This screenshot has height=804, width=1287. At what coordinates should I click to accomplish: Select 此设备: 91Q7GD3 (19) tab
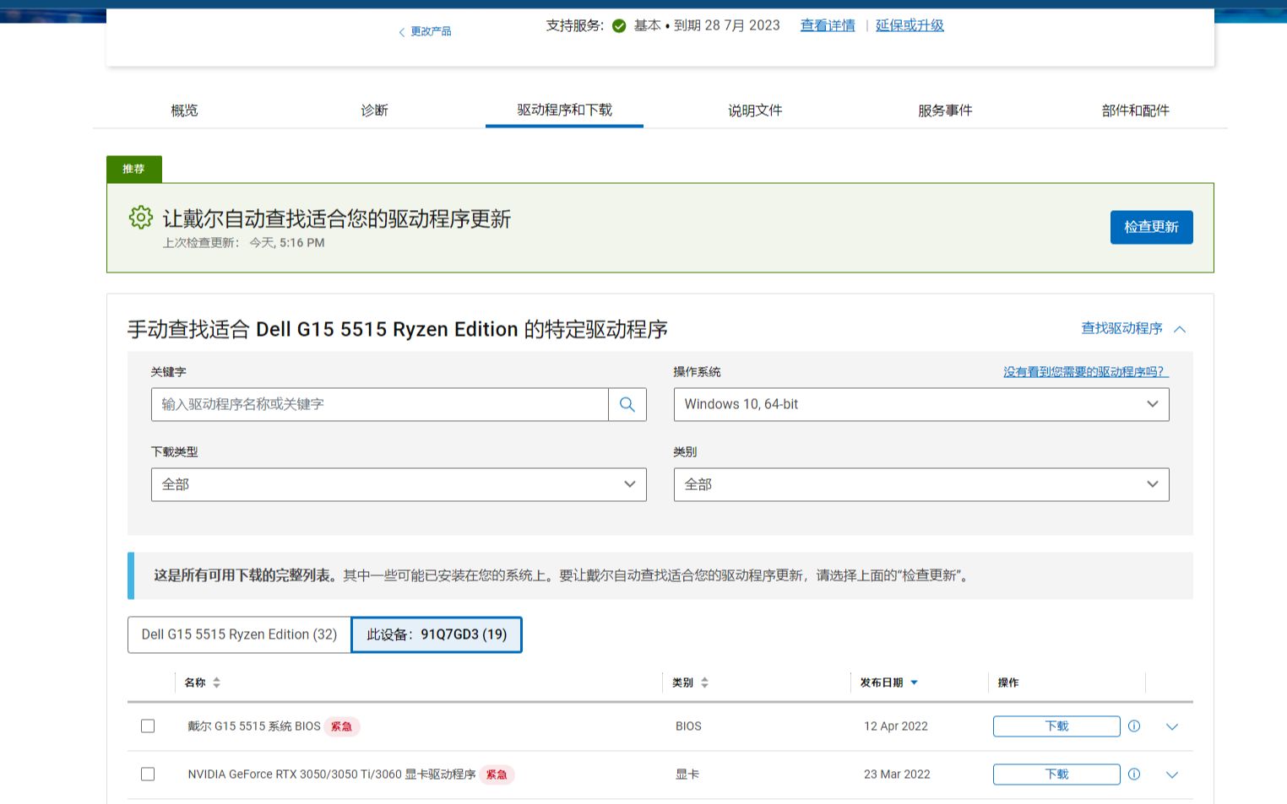pos(437,634)
